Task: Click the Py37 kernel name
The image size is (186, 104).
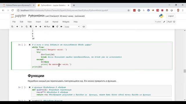Action: [170, 22]
